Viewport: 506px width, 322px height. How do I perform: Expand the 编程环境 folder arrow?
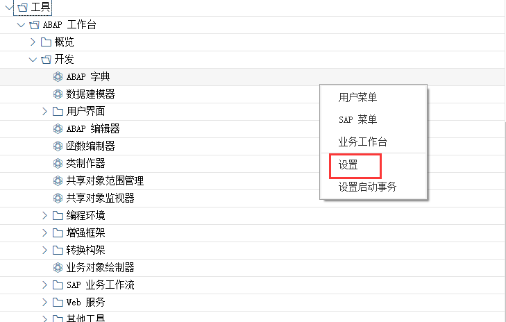(x=45, y=215)
